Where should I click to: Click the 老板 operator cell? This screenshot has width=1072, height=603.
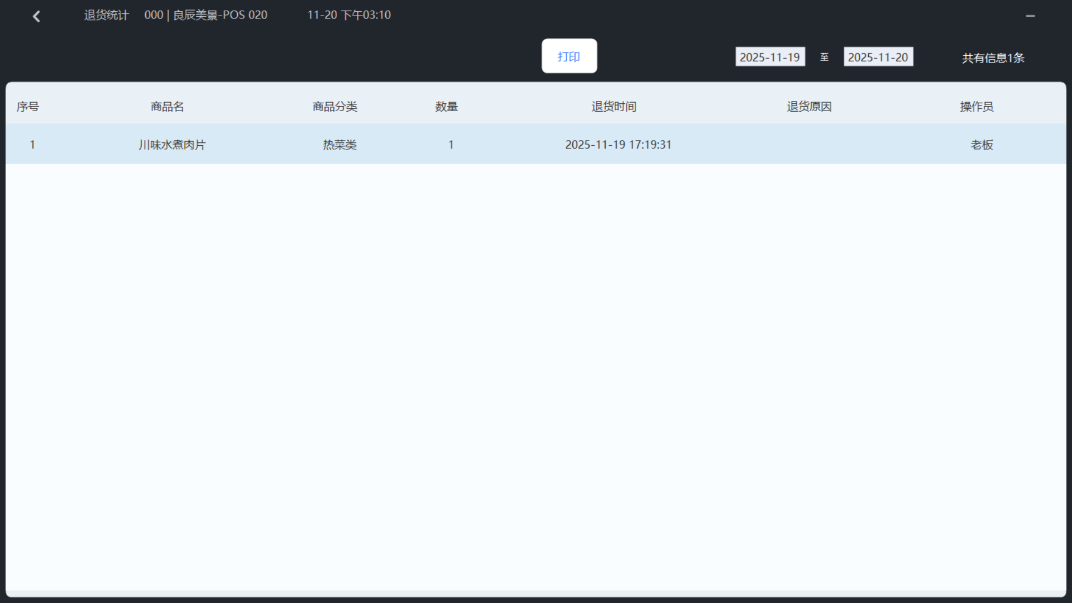click(x=982, y=145)
